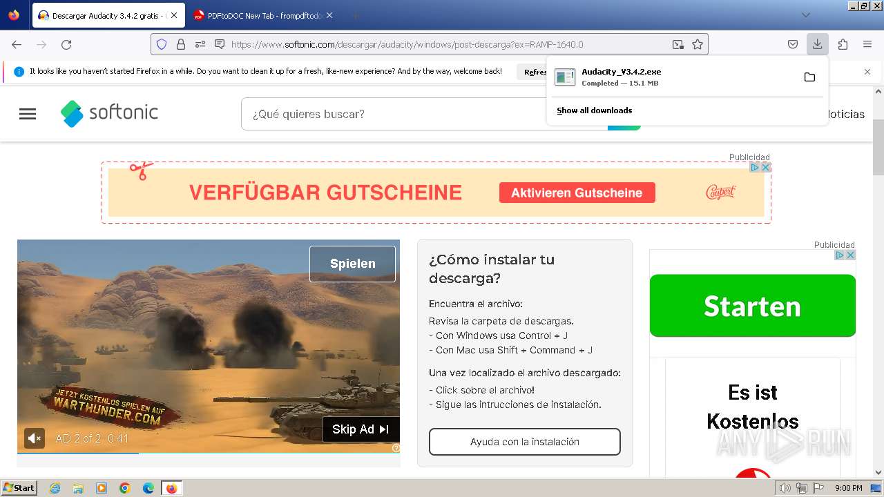This screenshot has height=497, width=884.
Task: Click the video ad progress bar
Action: coord(209,453)
